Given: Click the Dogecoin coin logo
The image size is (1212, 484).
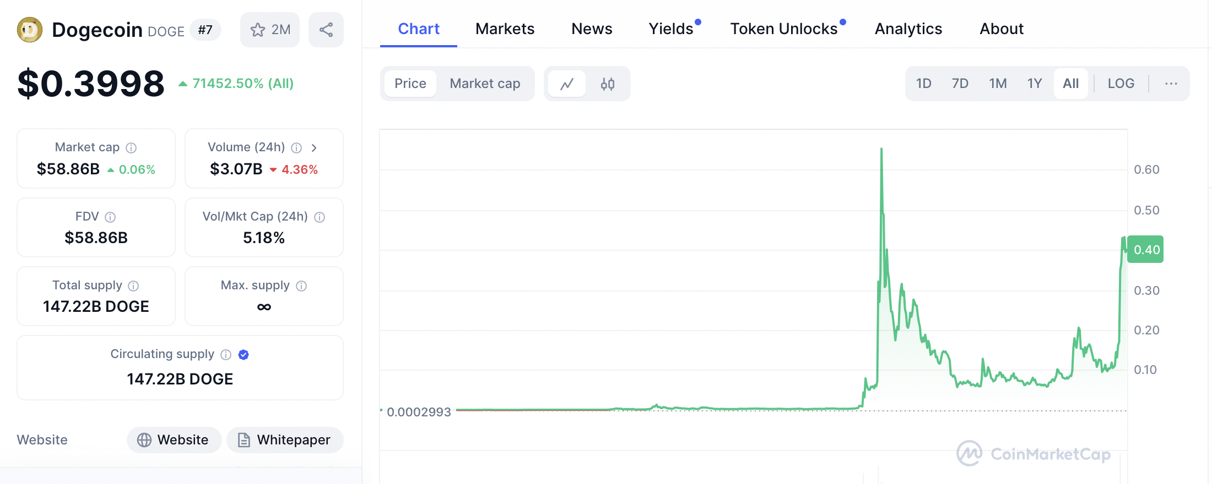Looking at the screenshot, I should click(30, 30).
